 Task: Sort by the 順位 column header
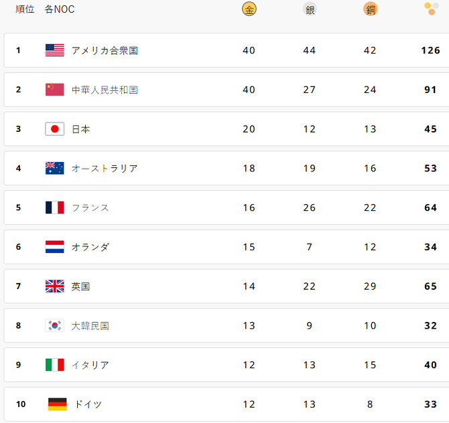[25, 9]
